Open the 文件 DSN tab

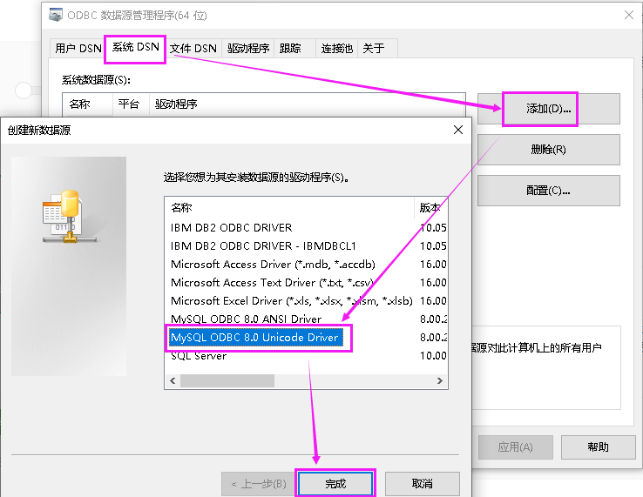[x=193, y=49]
